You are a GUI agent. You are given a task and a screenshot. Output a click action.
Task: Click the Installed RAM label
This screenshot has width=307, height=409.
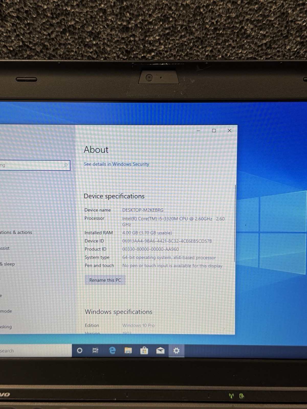98,233
